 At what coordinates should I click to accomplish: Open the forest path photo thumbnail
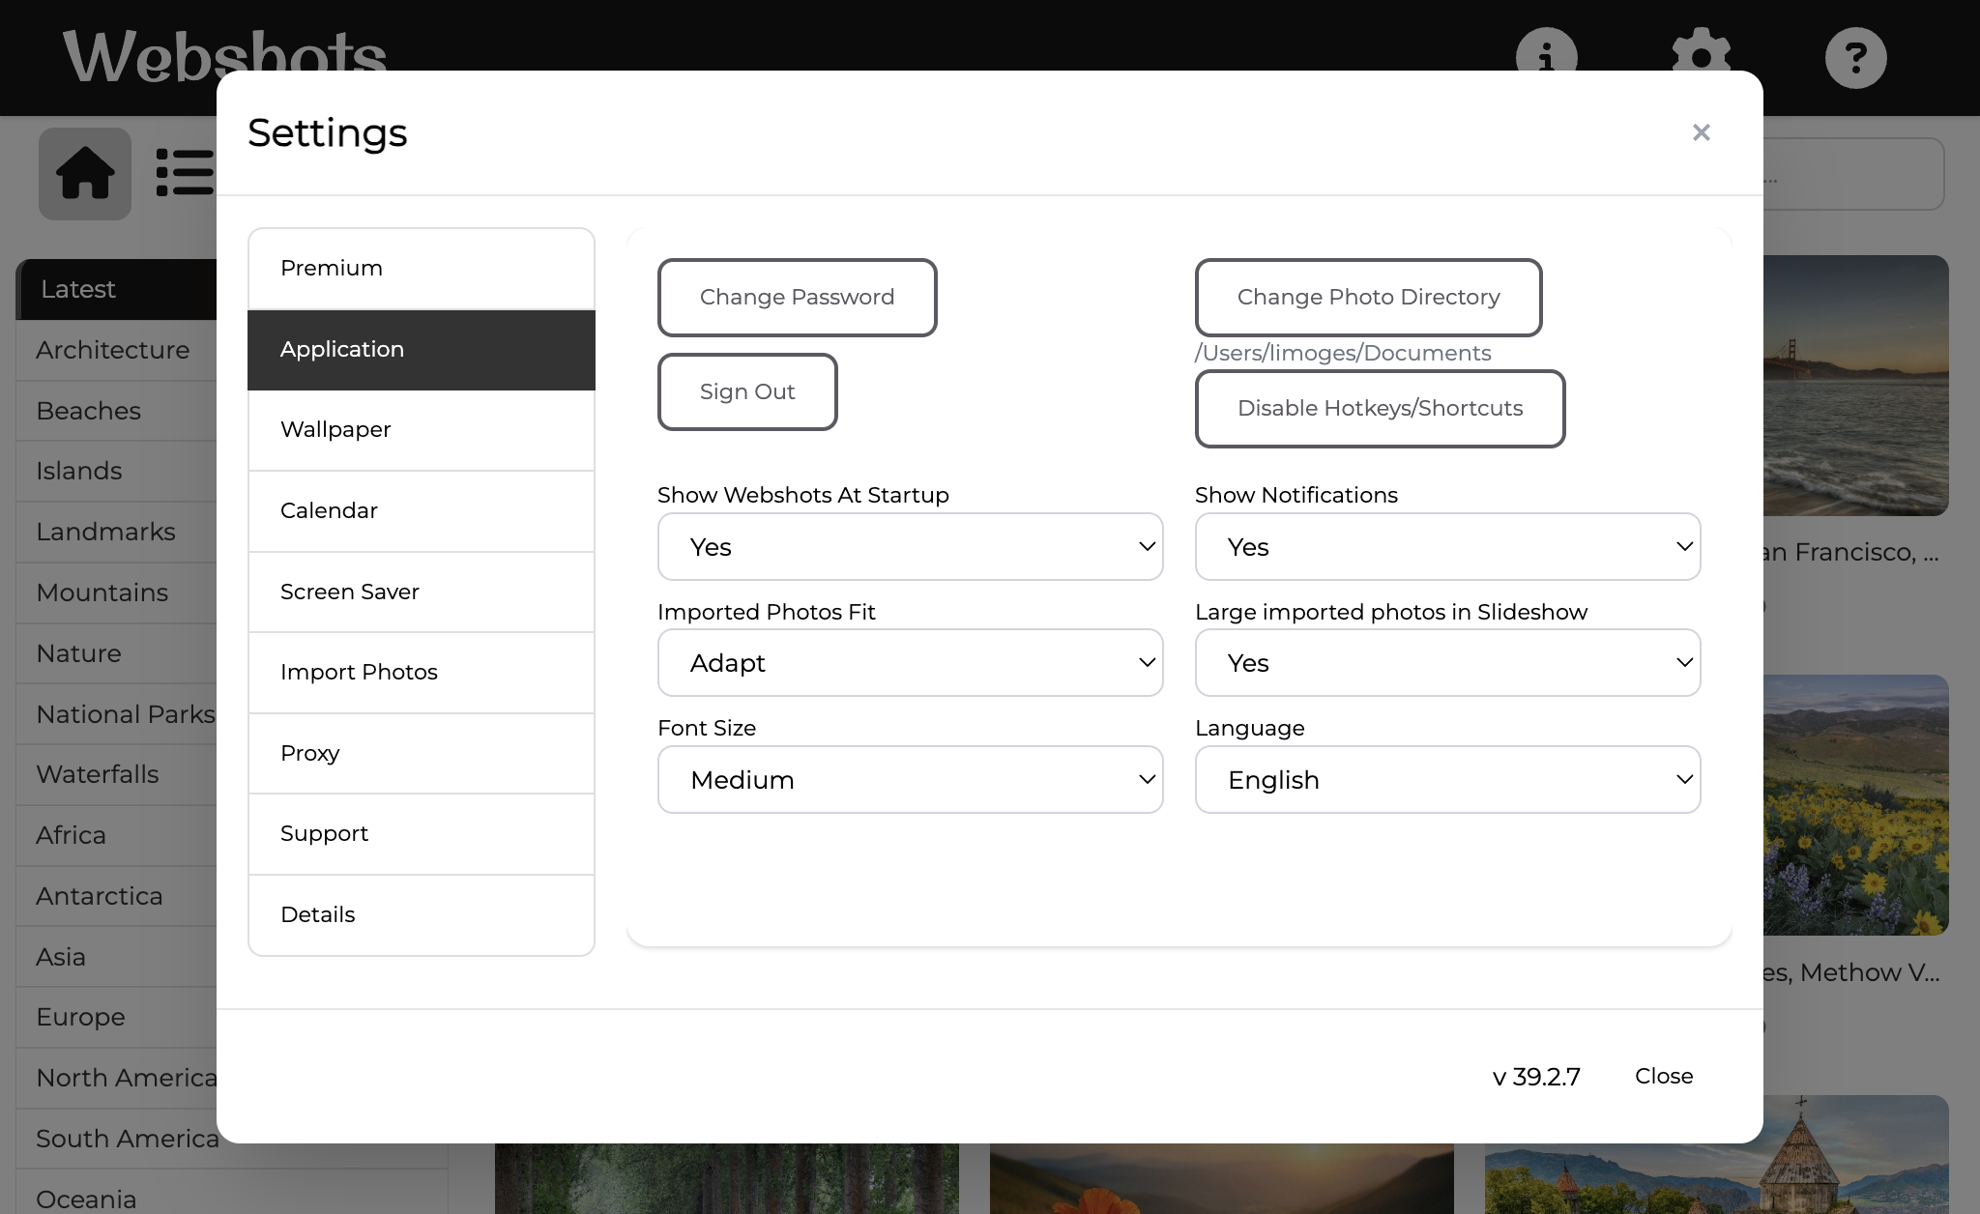tap(727, 1178)
